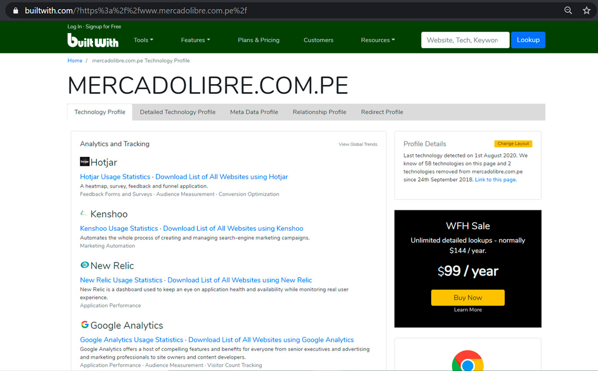Switch to Detailed Technology Profile tab
The height and width of the screenshot is (371, 598).
pos(178,112)
